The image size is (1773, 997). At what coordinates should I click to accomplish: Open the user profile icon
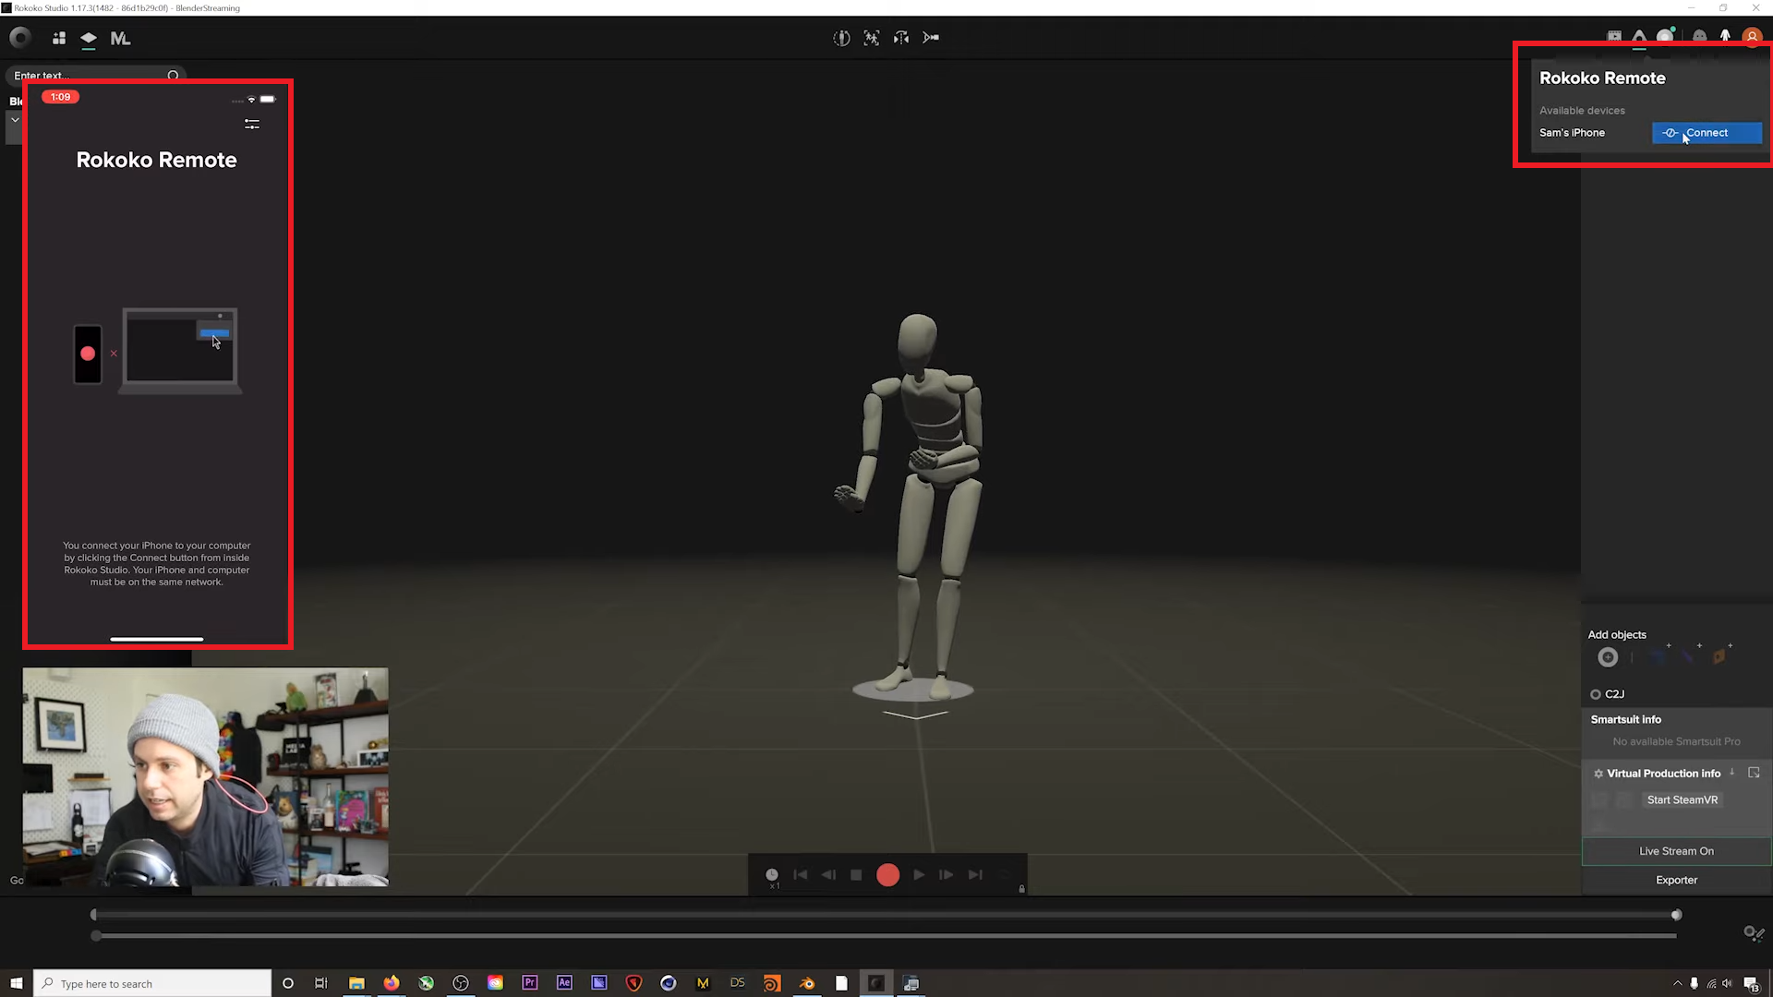pyautogui.click(x=1752, y=37)
